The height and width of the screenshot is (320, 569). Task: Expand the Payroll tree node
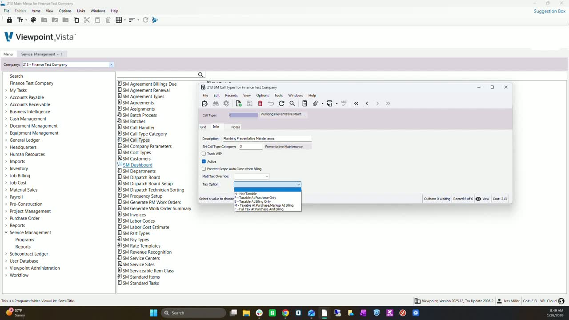click(6, 197)
